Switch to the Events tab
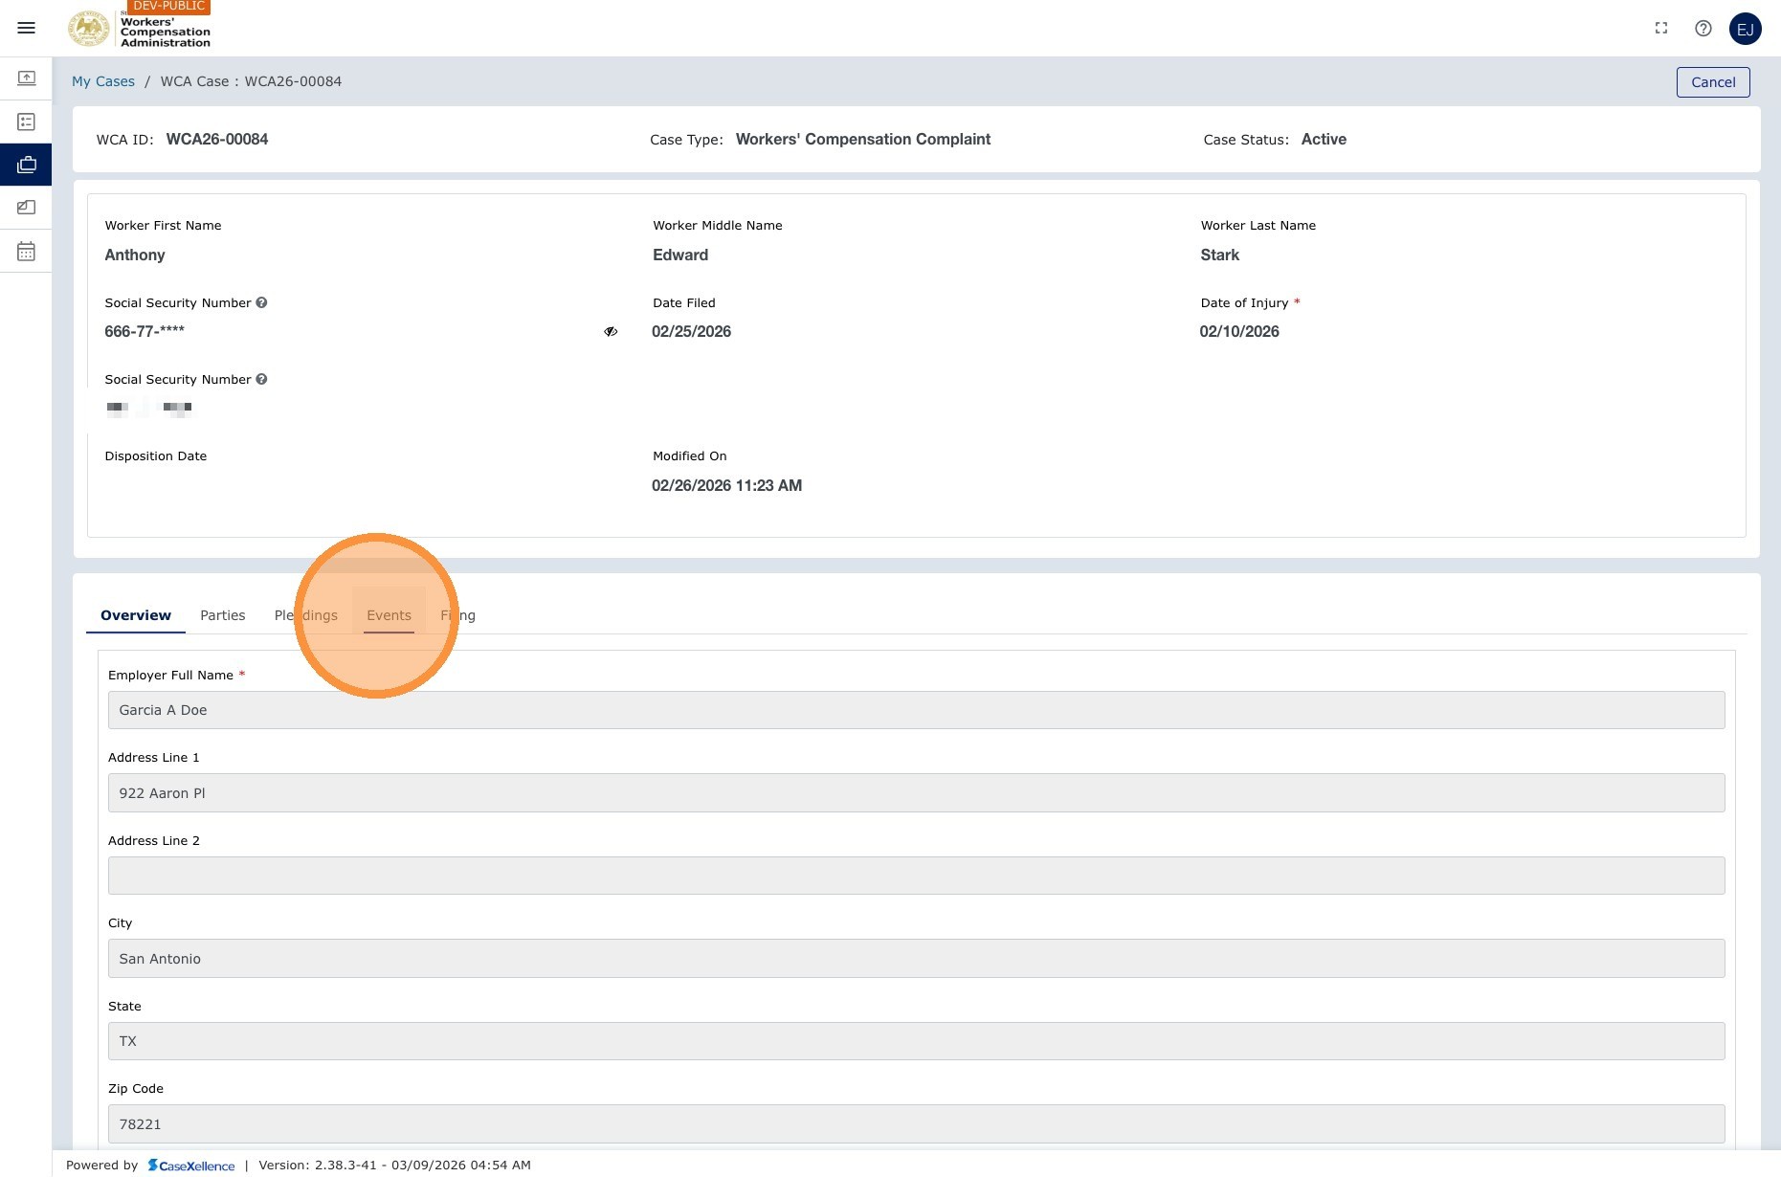Viewport: 1781px width, 1177px height. click(390, 615)
